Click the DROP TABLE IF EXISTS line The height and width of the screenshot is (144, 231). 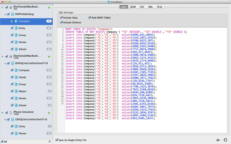tap(89, 29)
